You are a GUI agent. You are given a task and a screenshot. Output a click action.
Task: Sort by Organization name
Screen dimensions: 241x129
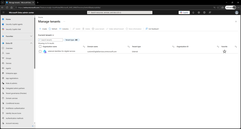point(84,47)
